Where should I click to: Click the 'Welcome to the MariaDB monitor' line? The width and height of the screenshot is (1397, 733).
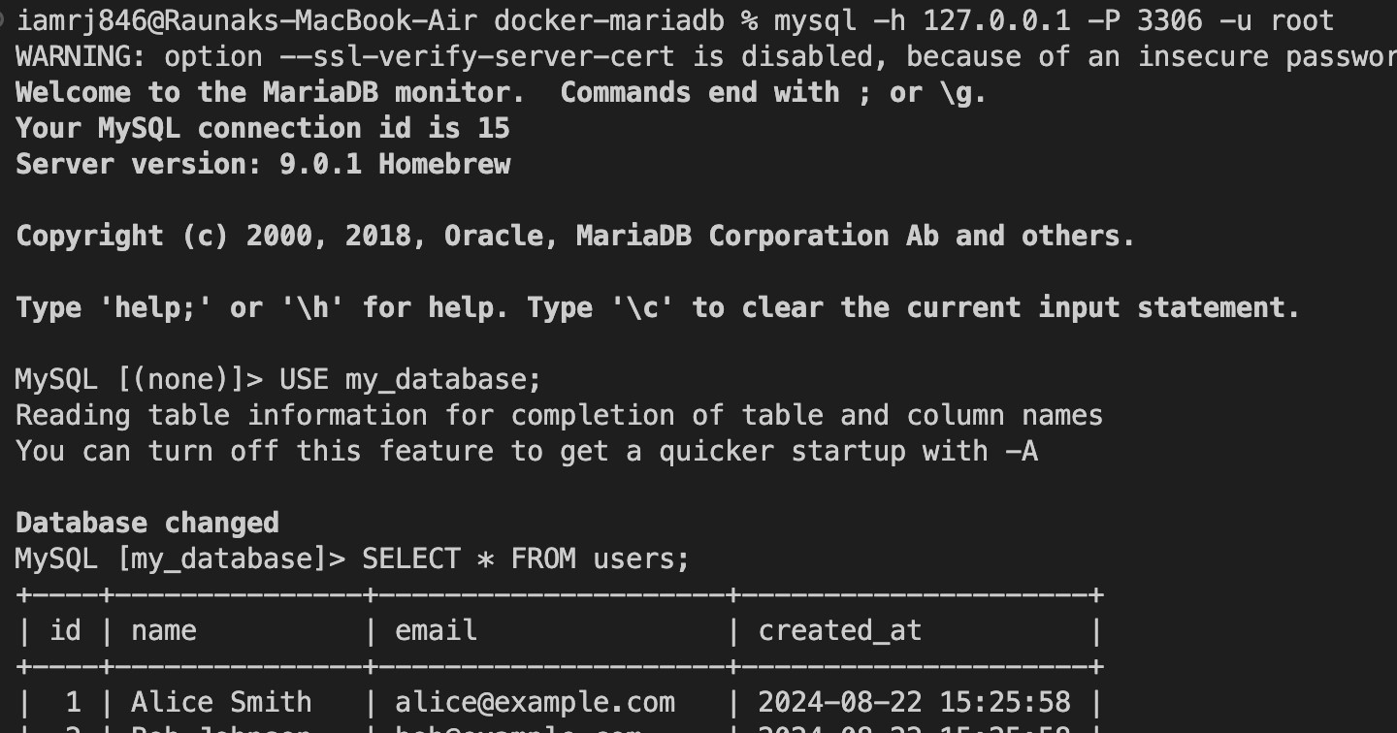point(269,93)
